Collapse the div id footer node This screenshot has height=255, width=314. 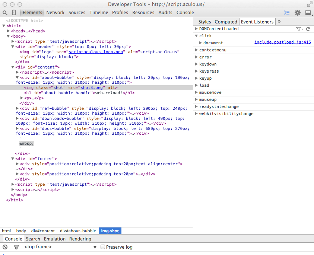point(13,159)
